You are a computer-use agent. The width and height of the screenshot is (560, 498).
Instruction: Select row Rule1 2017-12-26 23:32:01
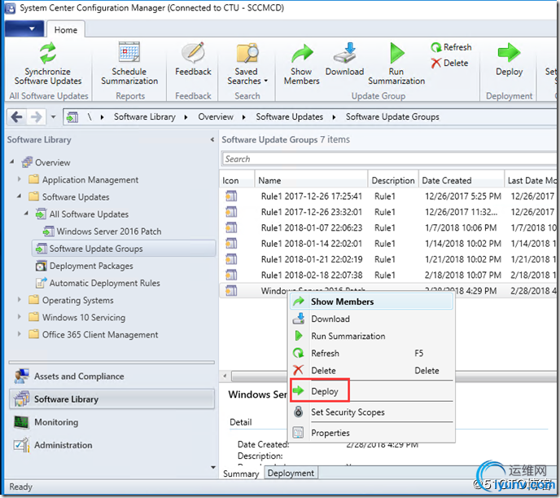(388, 212)
